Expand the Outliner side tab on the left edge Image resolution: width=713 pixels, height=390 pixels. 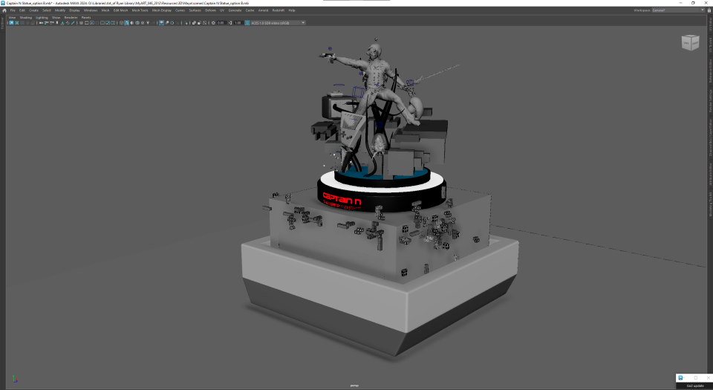(x=2, y=23)
